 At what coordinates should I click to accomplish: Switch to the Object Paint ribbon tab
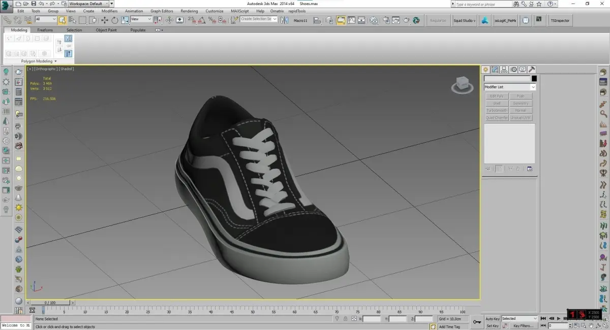point(106,30)
